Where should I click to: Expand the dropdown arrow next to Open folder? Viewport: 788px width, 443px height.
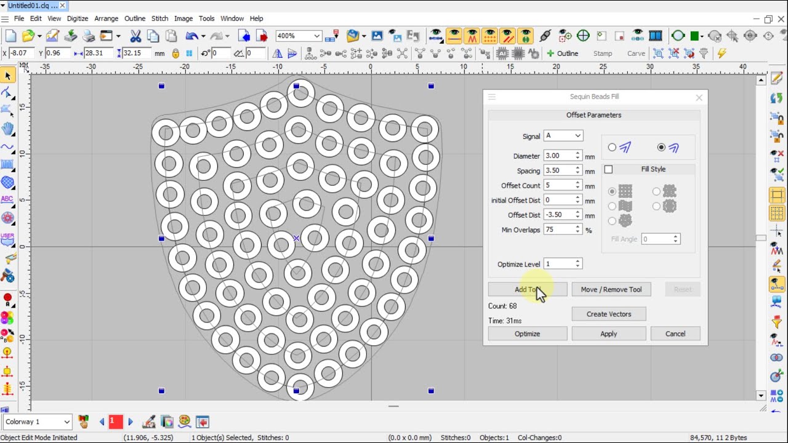tap(41, 36)
